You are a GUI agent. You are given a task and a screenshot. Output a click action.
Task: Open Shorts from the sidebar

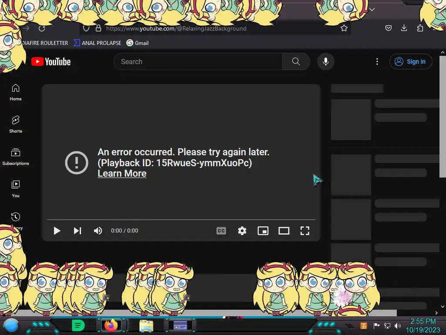pyautogui.click(x=16, y=124)
